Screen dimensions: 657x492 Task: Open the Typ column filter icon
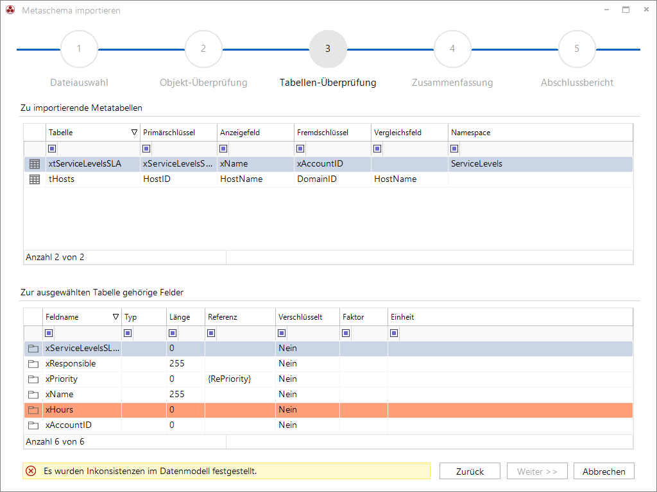[x=128, y=333]
